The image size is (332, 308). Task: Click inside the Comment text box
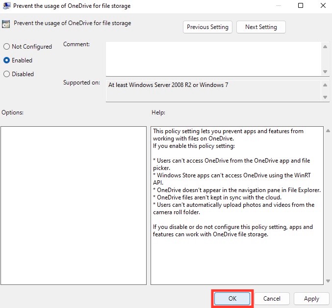213,59
